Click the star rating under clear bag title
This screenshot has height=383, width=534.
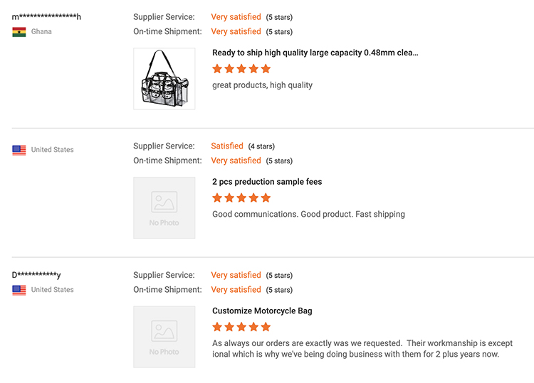point(241,69)
